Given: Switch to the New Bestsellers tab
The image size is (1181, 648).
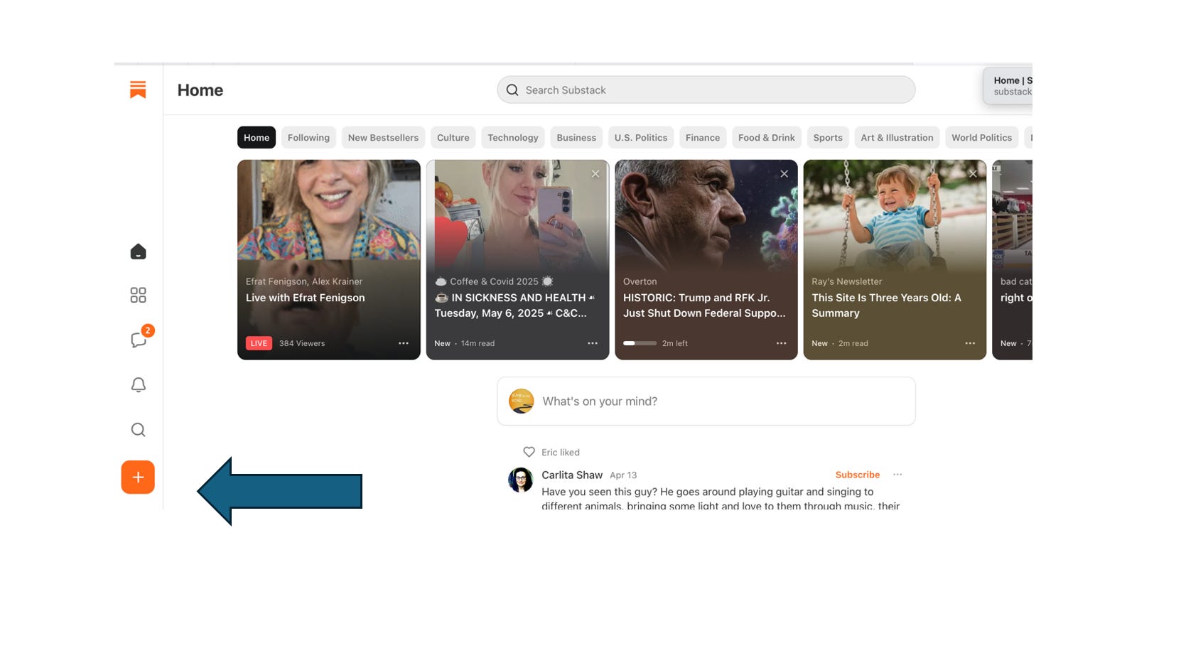Looking at the screenshot, I should [383, 138].
